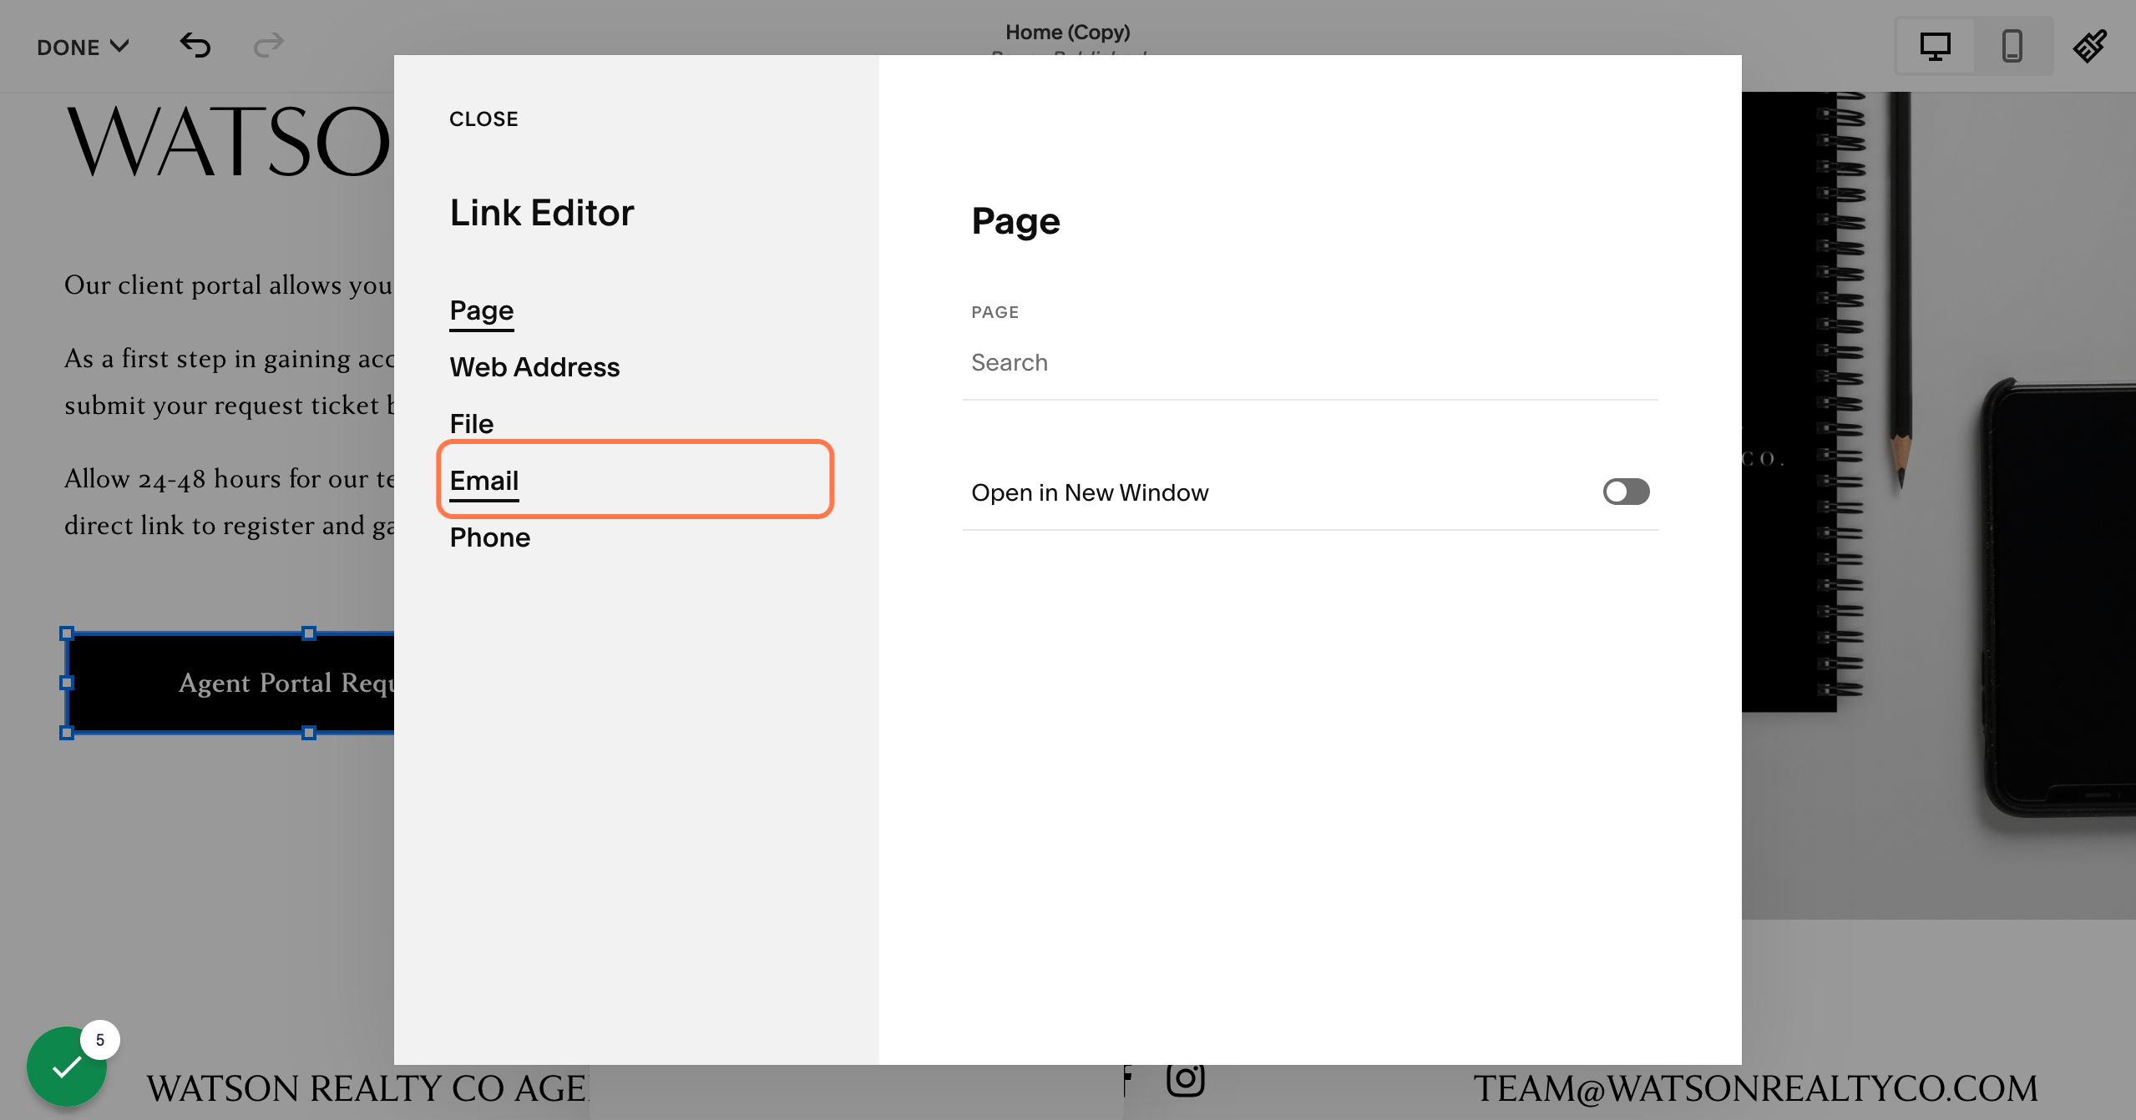Click the team email address in footer
Image resolution: width=2136 pixels, height=1120 pixels.
(1755, 1088)
